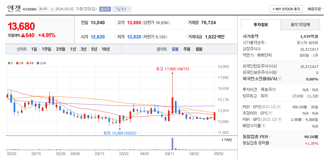This screenshot has width=326, height=160.
Task: Select the 1년 line chart period
Action: (x=73, y=49)
